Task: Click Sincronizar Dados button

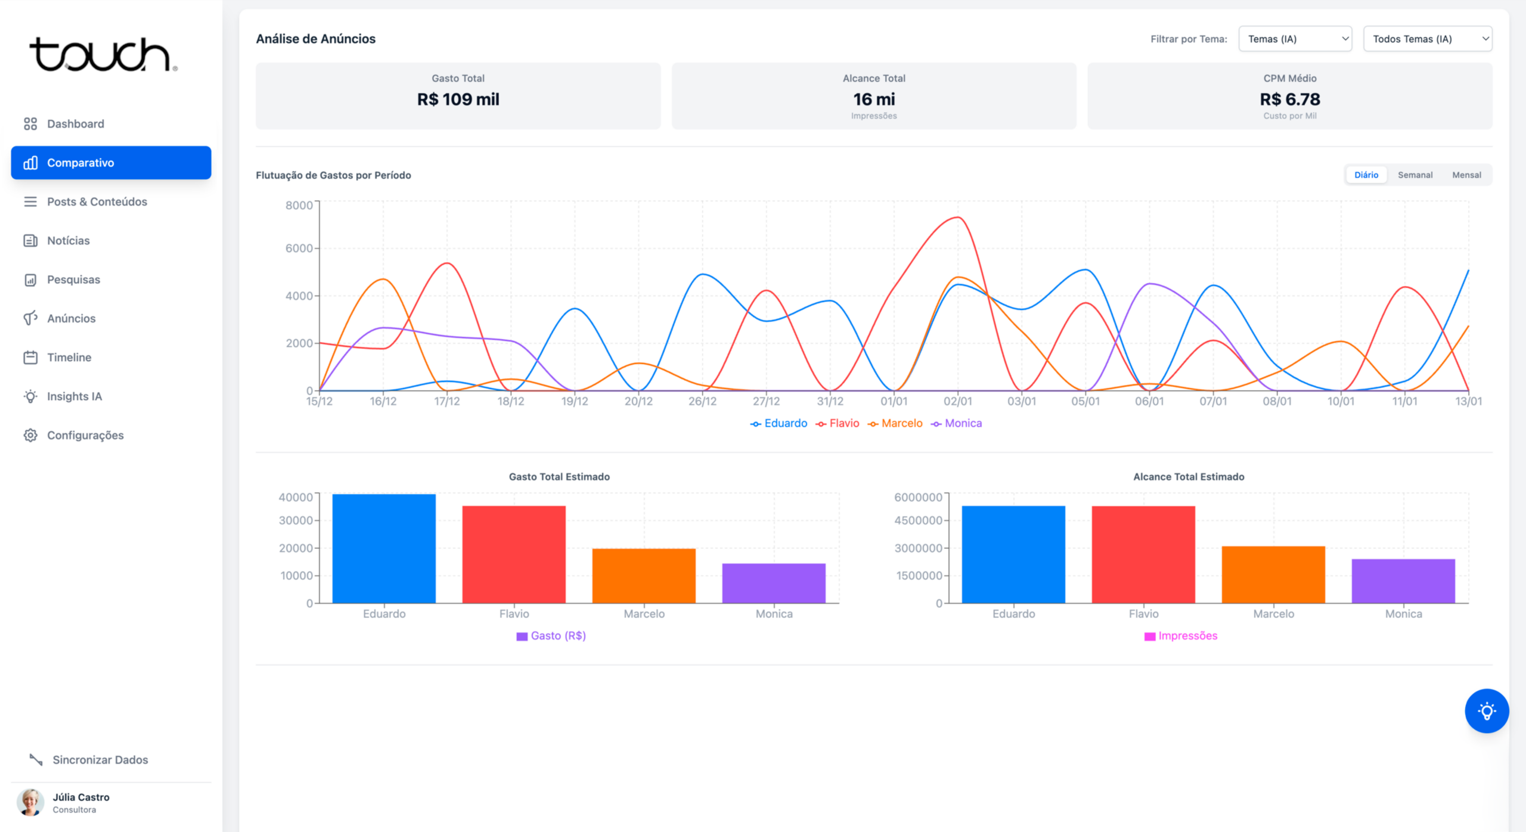Action: (x=100, y=759)
